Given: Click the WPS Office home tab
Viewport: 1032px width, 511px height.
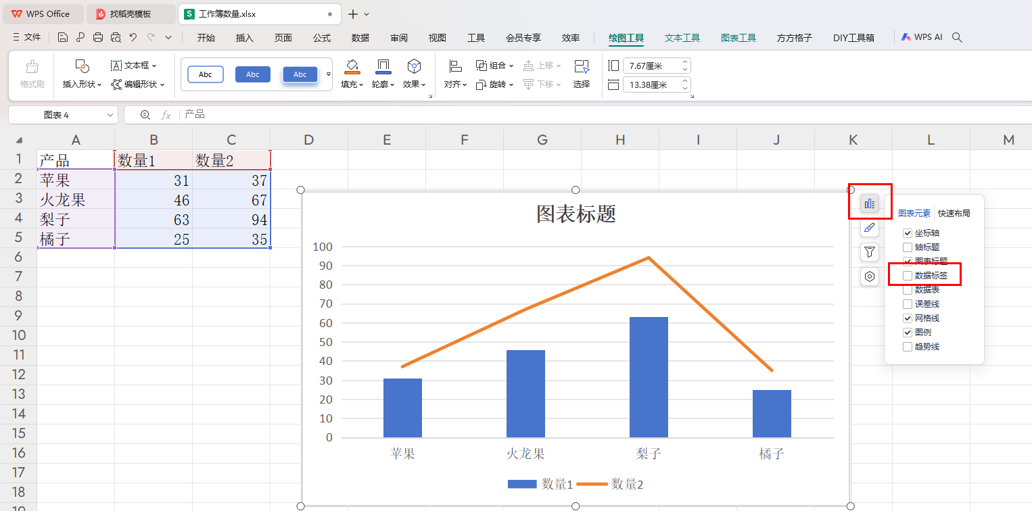Looking at the screenshot, I should pos(43,14).
